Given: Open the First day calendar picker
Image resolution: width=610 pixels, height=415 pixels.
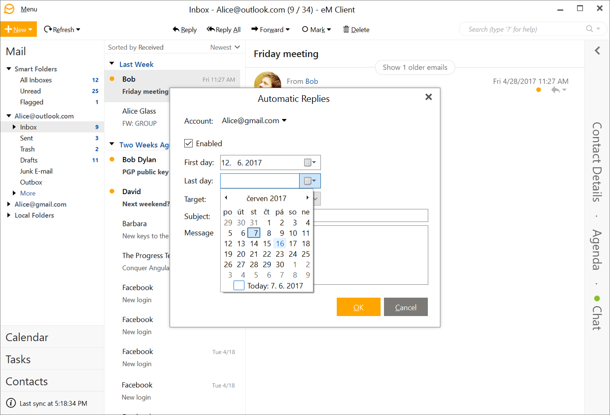Looking at the screenshot, I should (310, 162).
